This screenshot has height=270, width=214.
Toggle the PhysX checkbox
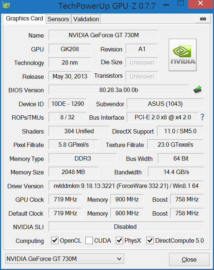click(x=119, y=240)
